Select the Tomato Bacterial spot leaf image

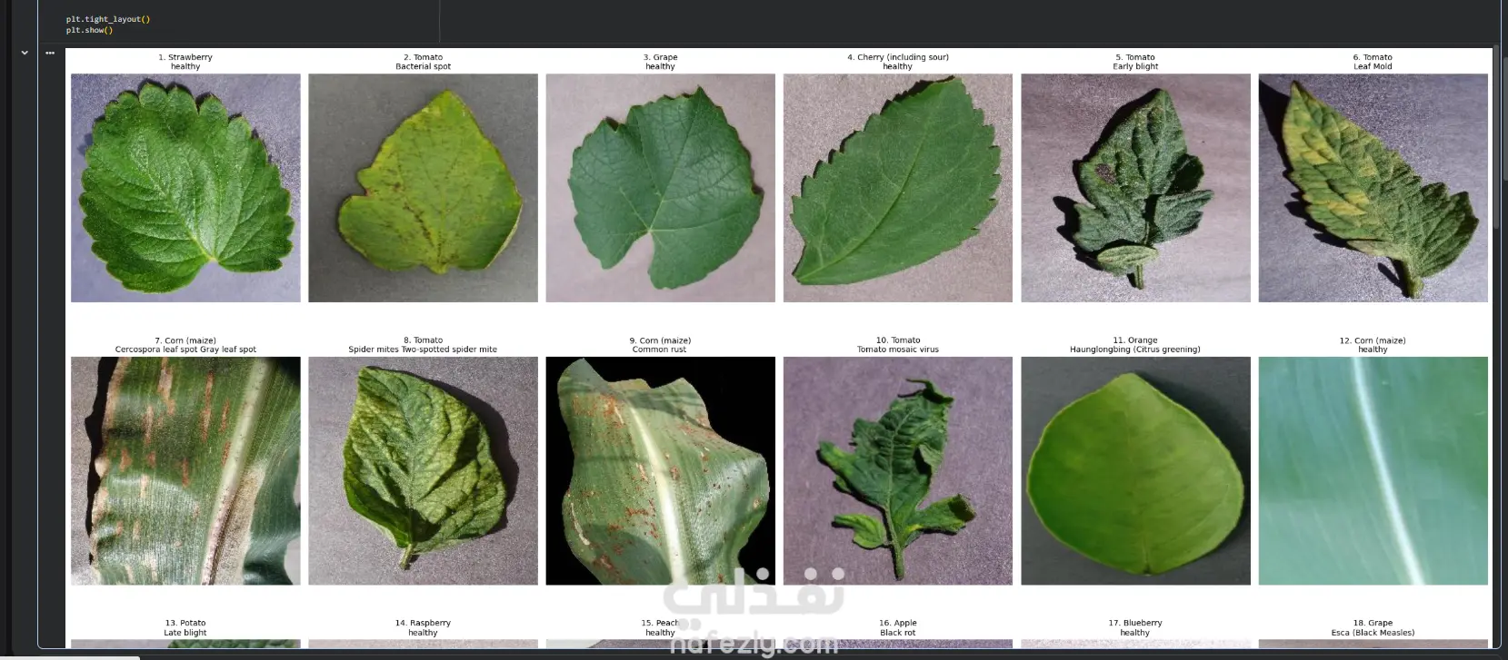click(x=423, y=188)
